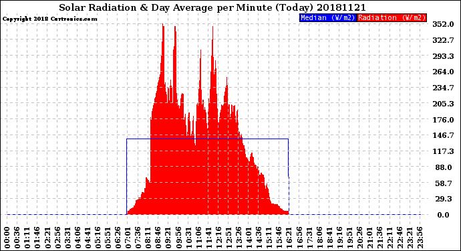Click the x-axis time label '10:31'

[188, 238]
